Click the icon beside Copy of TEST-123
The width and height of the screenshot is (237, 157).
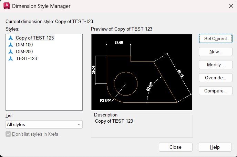10,38
